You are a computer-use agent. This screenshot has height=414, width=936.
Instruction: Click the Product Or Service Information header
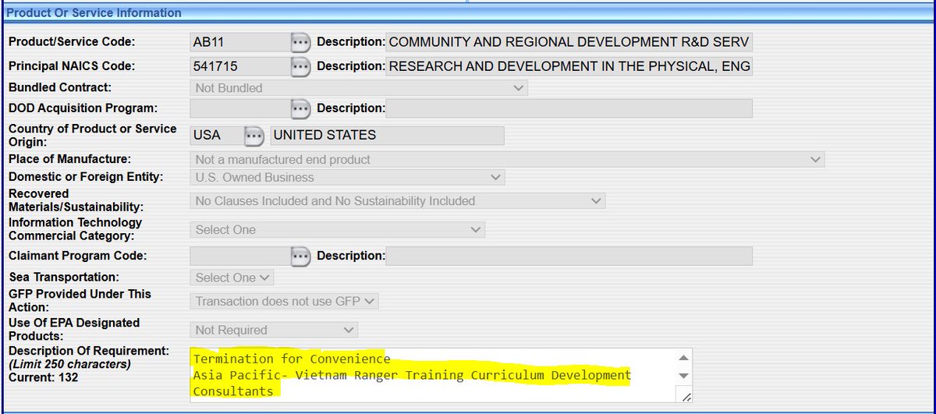coord(94,12)
